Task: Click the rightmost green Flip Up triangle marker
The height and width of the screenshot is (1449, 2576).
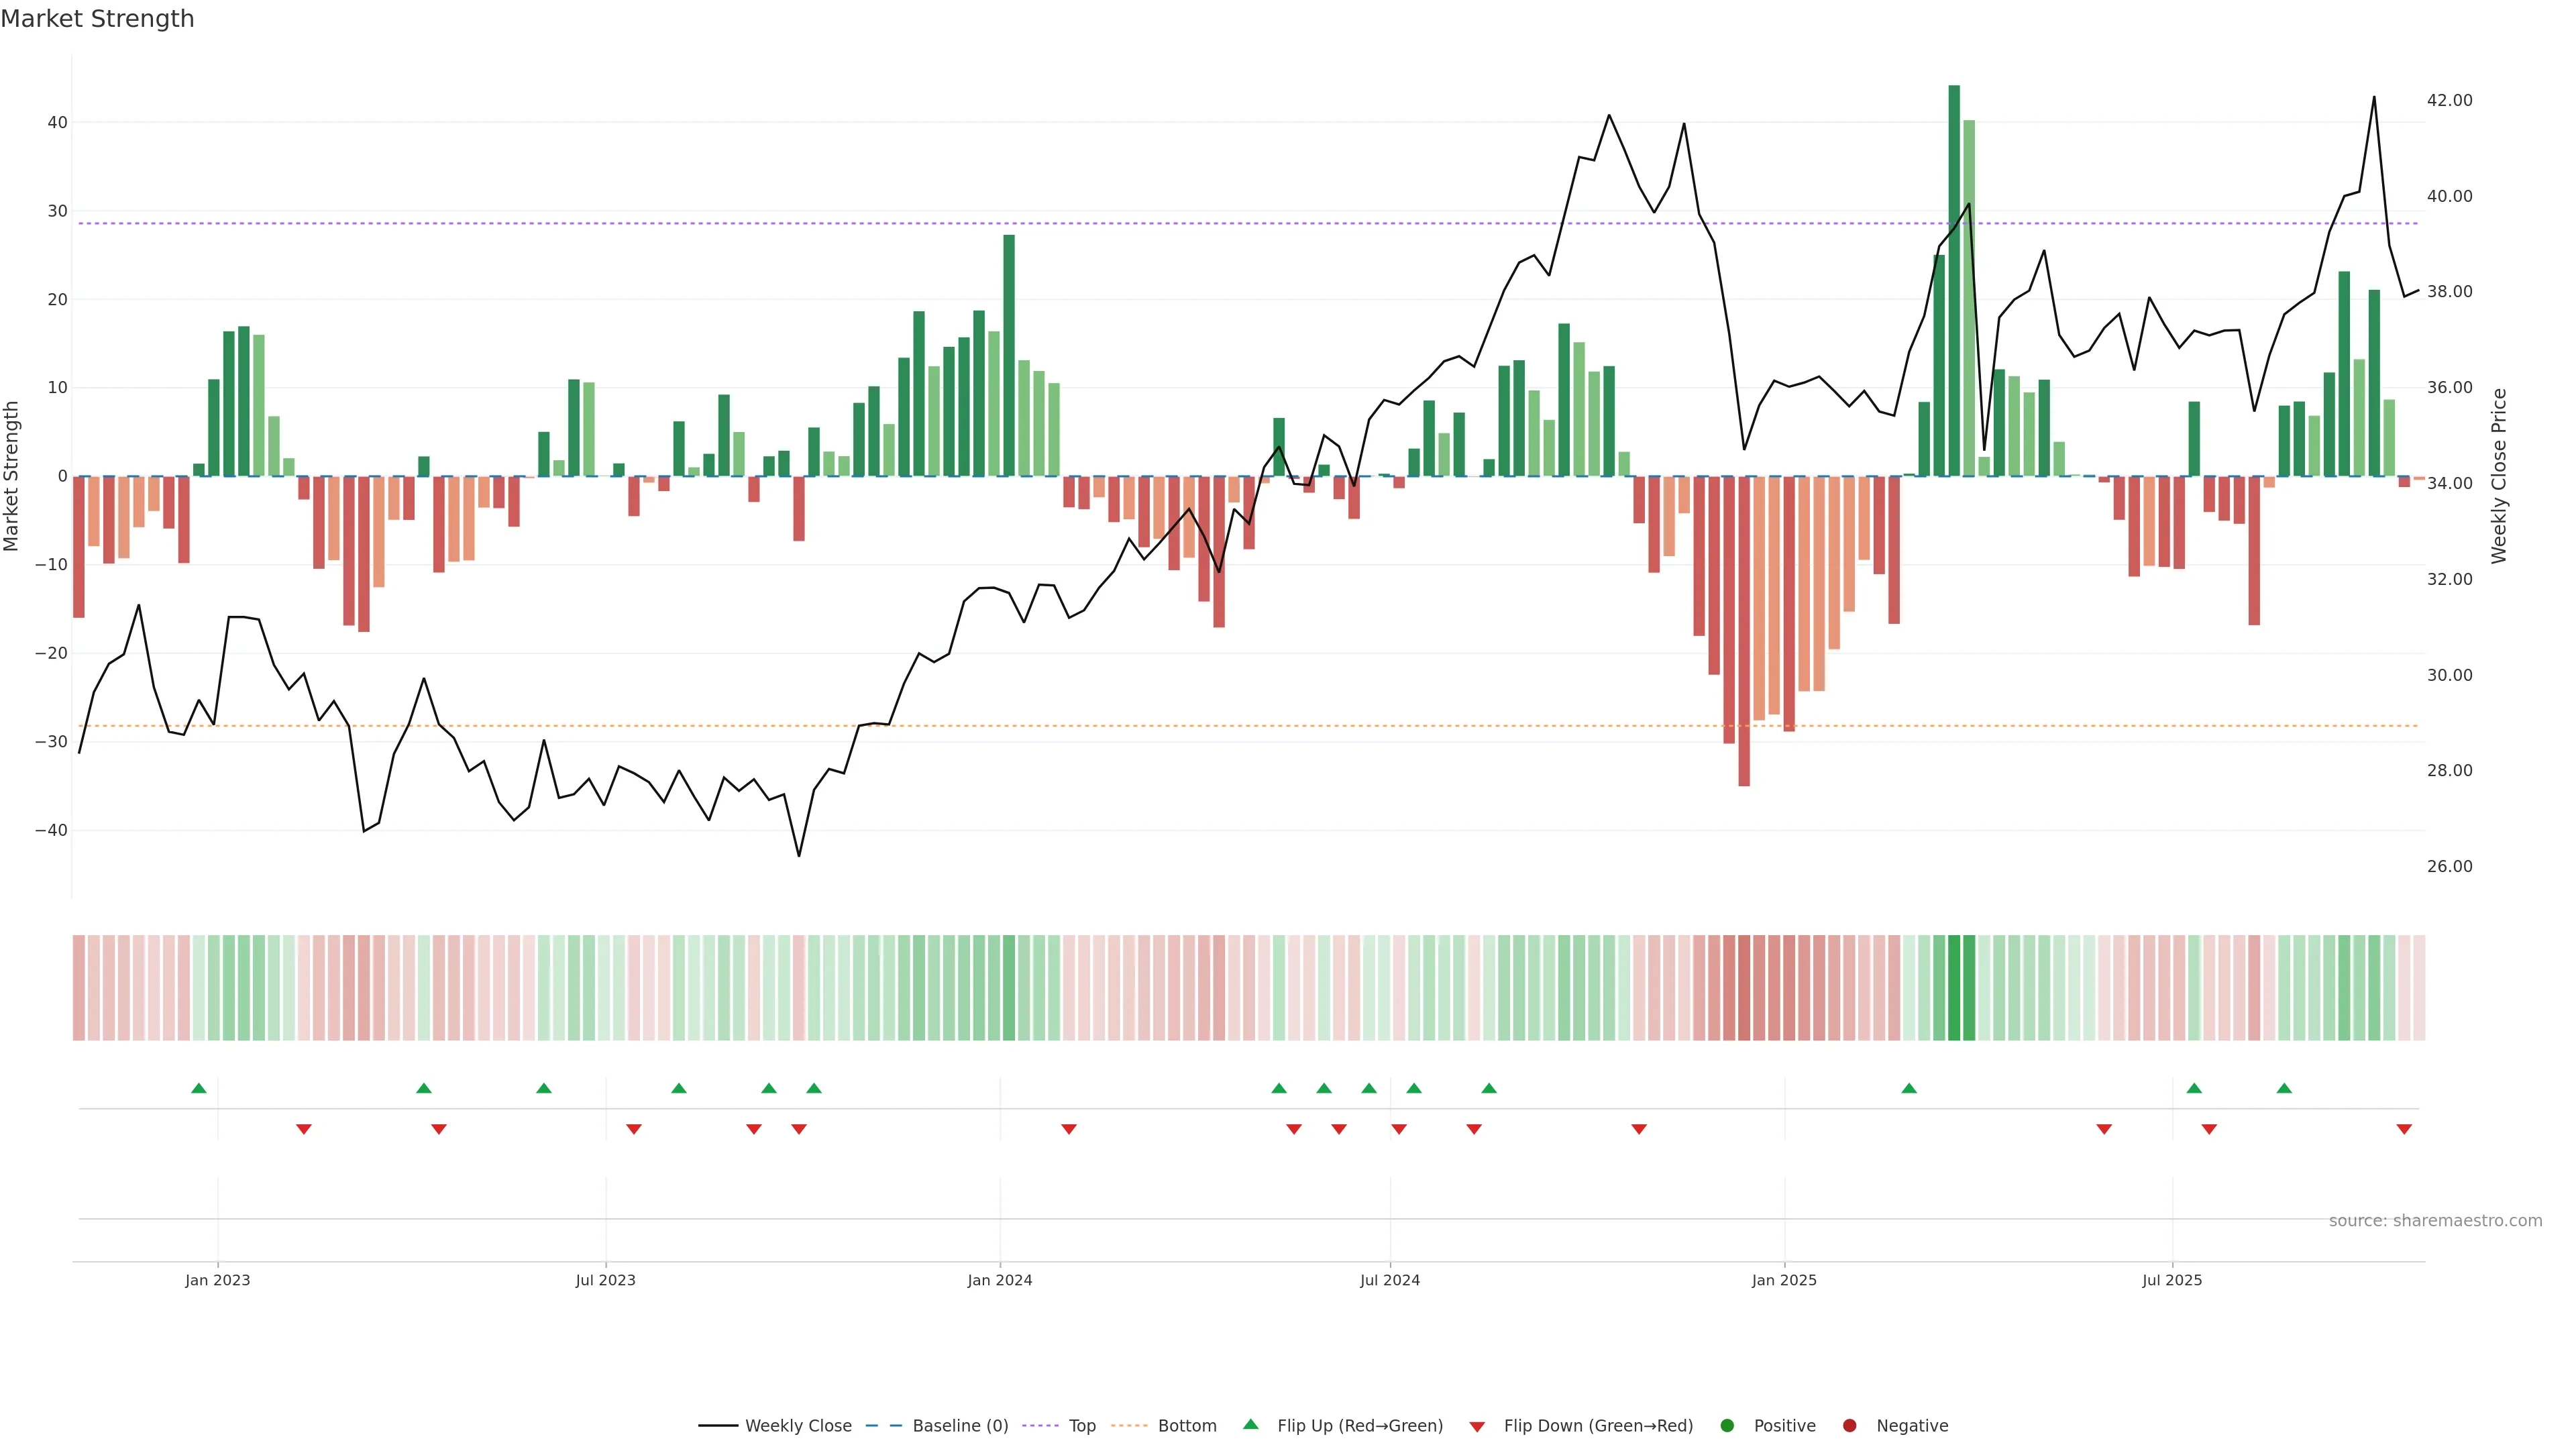Action: tap(2284, 1088)
